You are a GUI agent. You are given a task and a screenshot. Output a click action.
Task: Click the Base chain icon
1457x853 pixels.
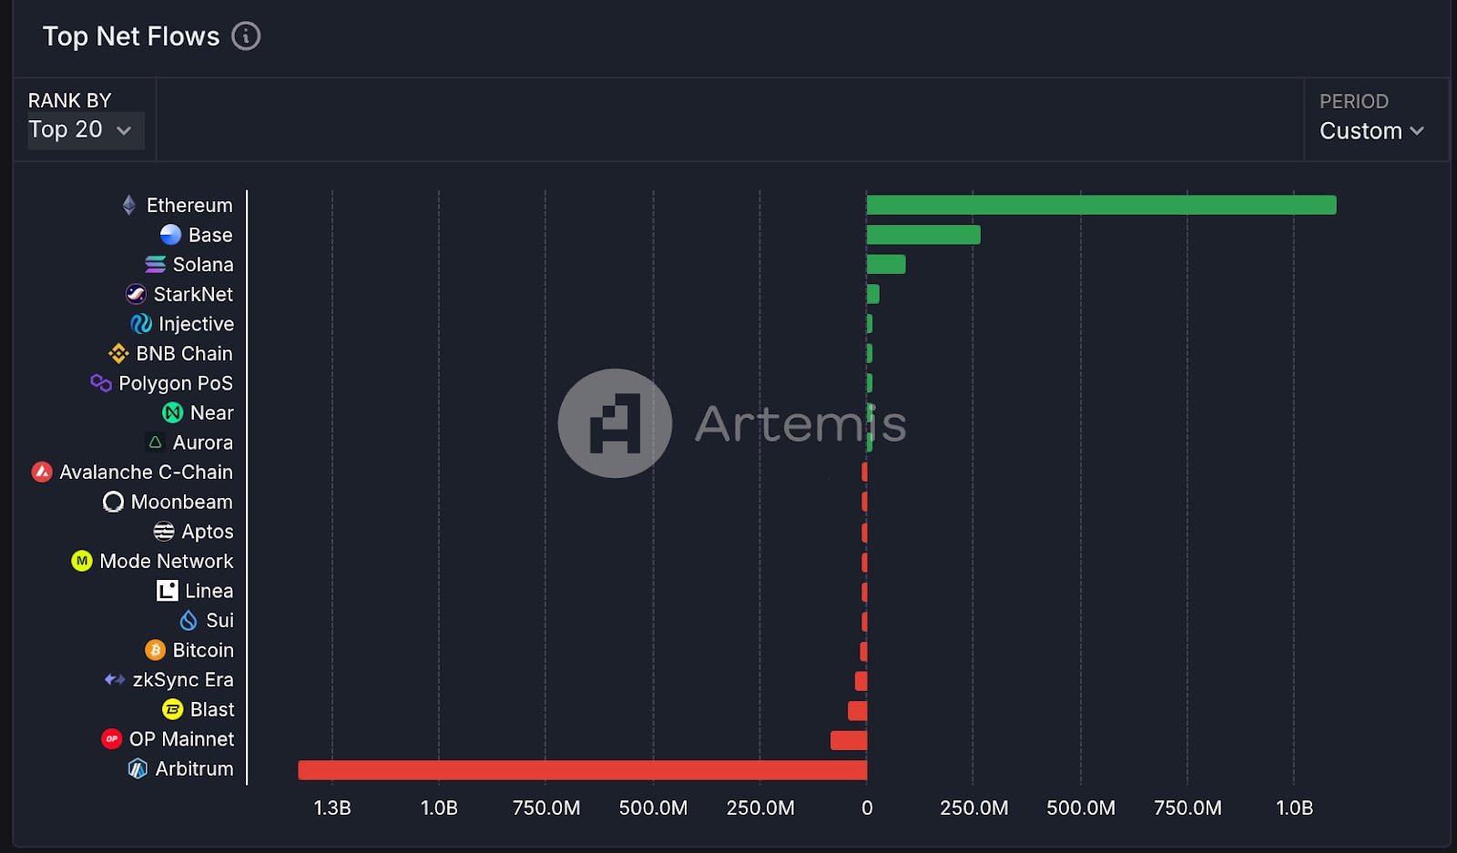[x=170, y=235]
